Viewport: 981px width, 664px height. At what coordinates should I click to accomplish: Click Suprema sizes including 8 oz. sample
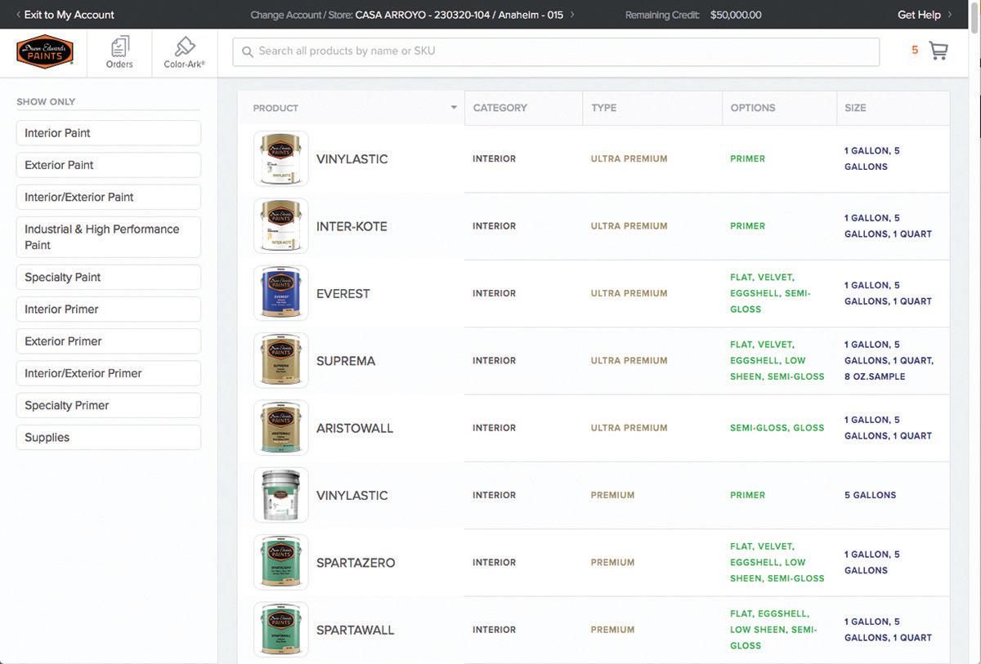click(x=889, y=360)
